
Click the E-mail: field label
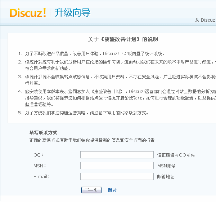[41, 177]
